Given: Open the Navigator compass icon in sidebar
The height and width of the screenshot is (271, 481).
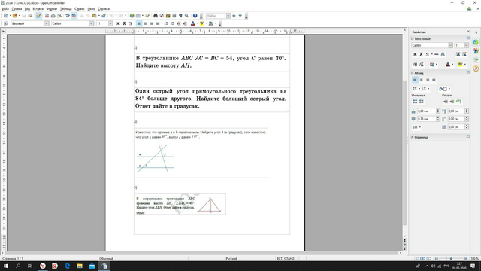Looking at the screenshot, I should point(476,69).
